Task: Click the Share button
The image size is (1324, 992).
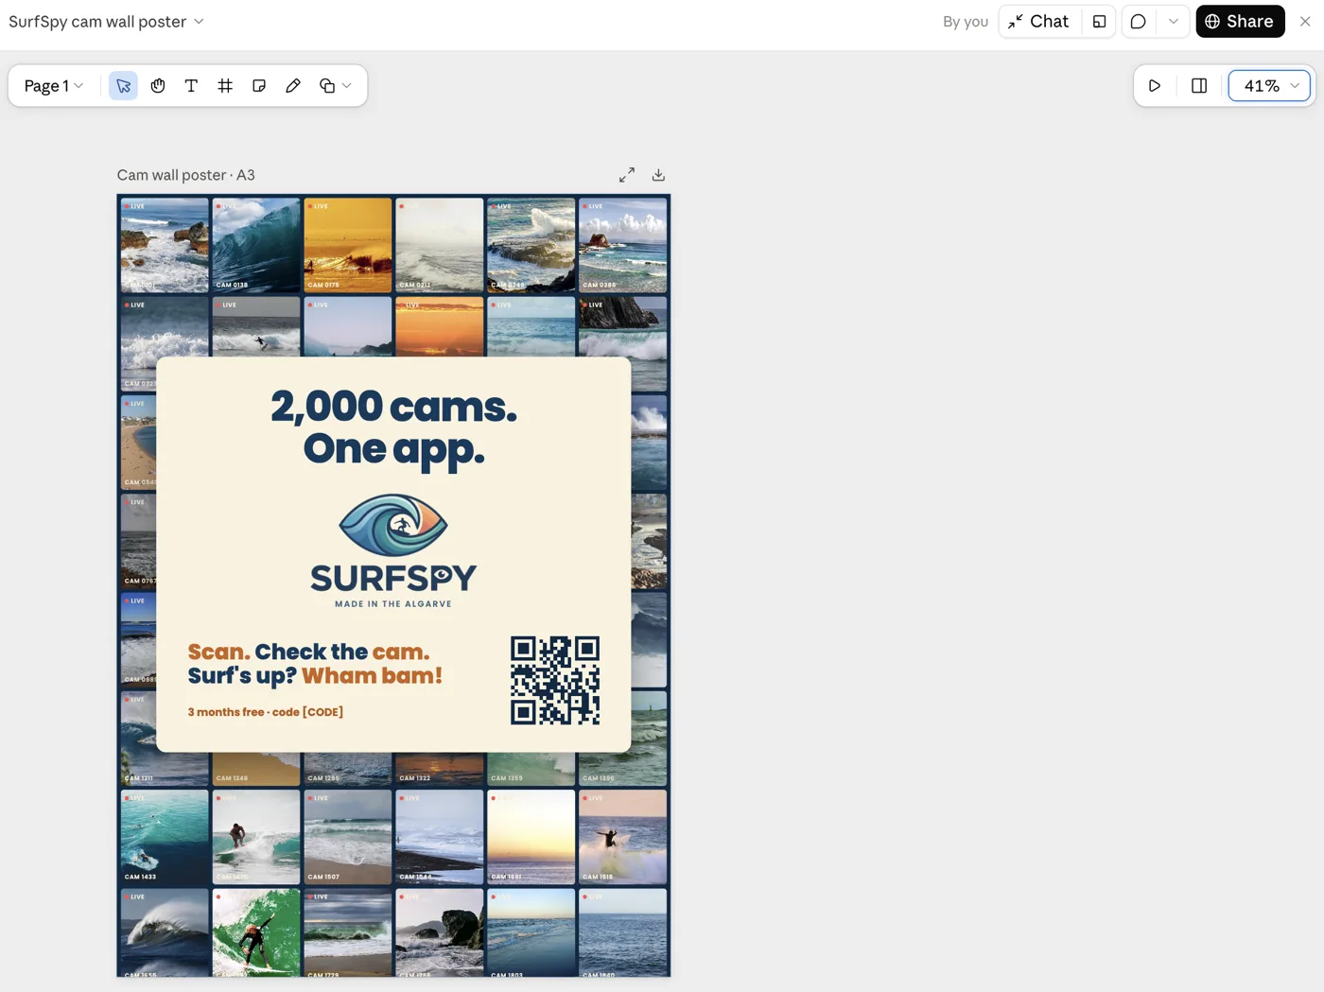Action: [1240, 21]
